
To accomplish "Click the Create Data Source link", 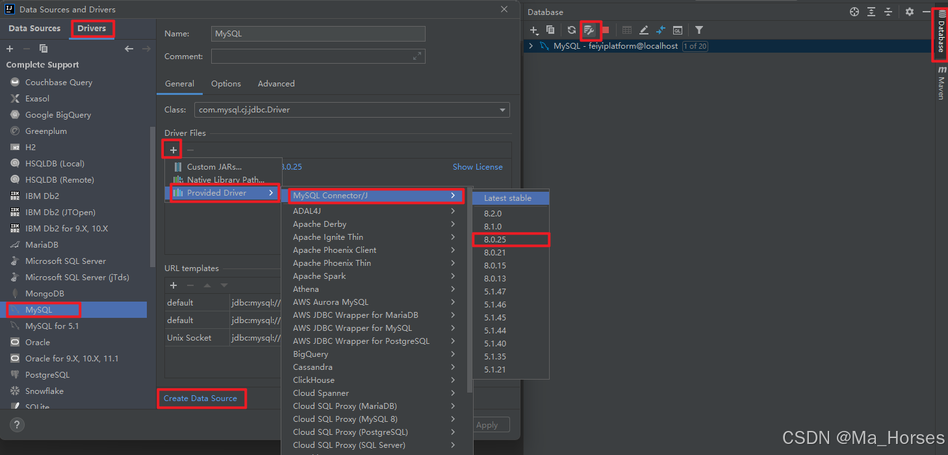I will point(200,398).
